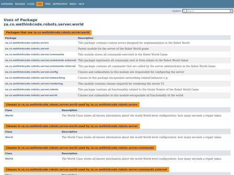Click 'This module stores all commands' description
The height and width of the screenshot is (175, 234).
point(123,54)
